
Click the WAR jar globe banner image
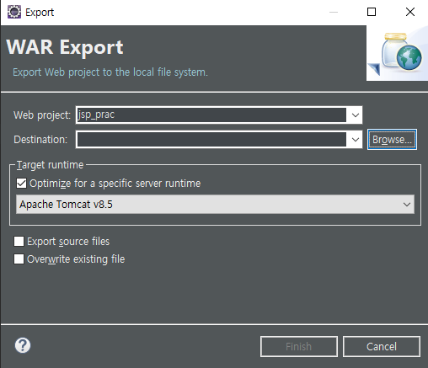pyautogui.click(x=397, y=53)
